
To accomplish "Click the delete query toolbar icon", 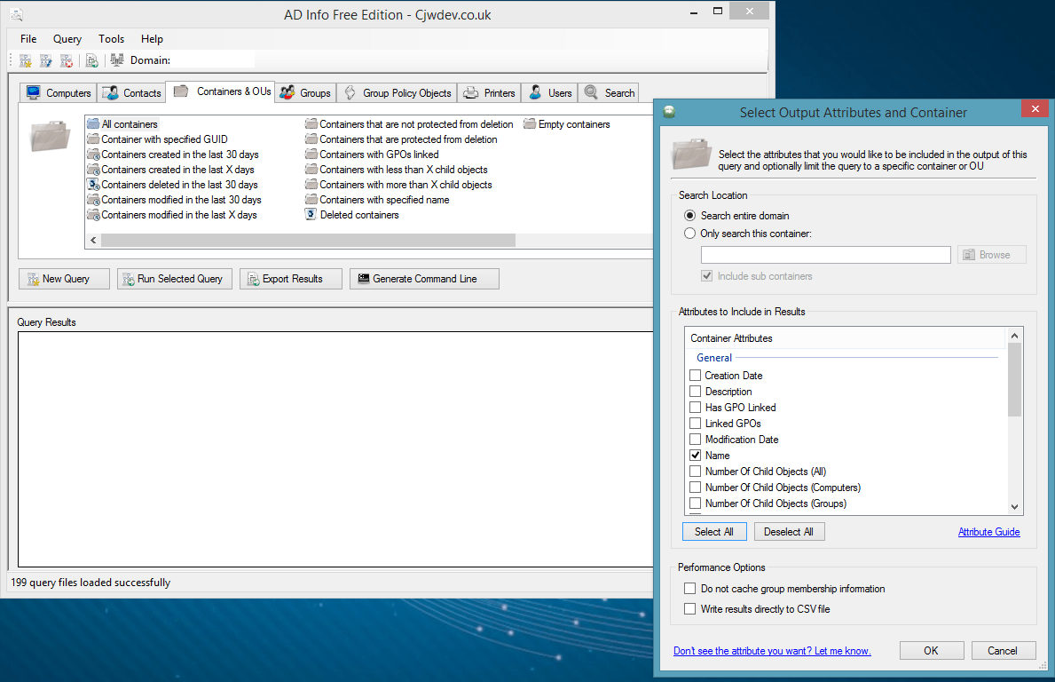I will pyautogui.click(x=66, y=59).
